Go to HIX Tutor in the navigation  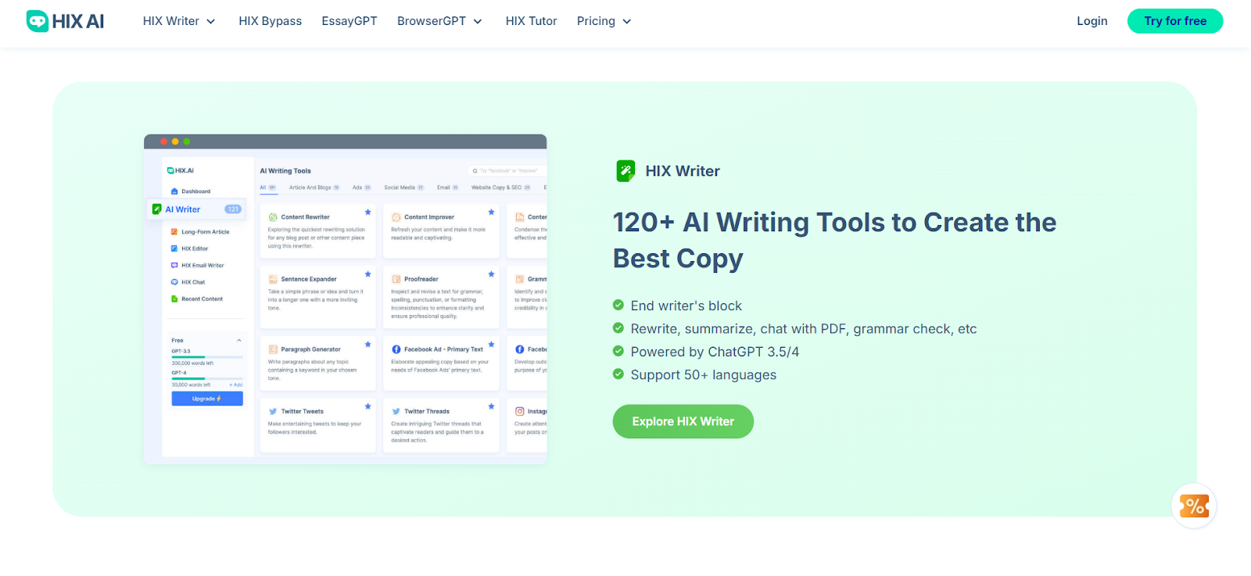tap(532, 21)
